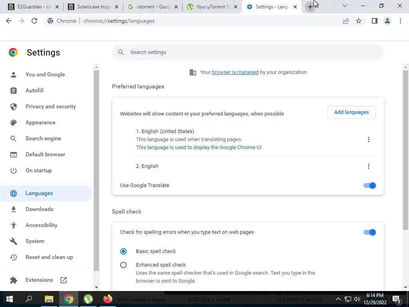Click the Extensions external link icon
The image size is (409, 307).
(x=64, y=280)
